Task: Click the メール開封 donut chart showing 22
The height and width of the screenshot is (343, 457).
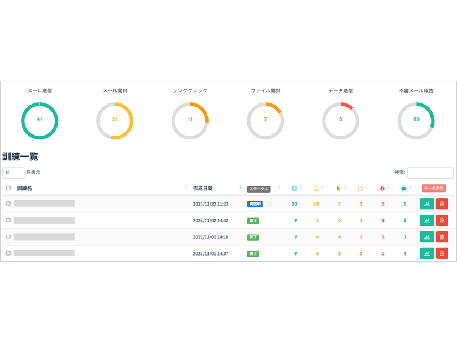Action: (115, 121)
